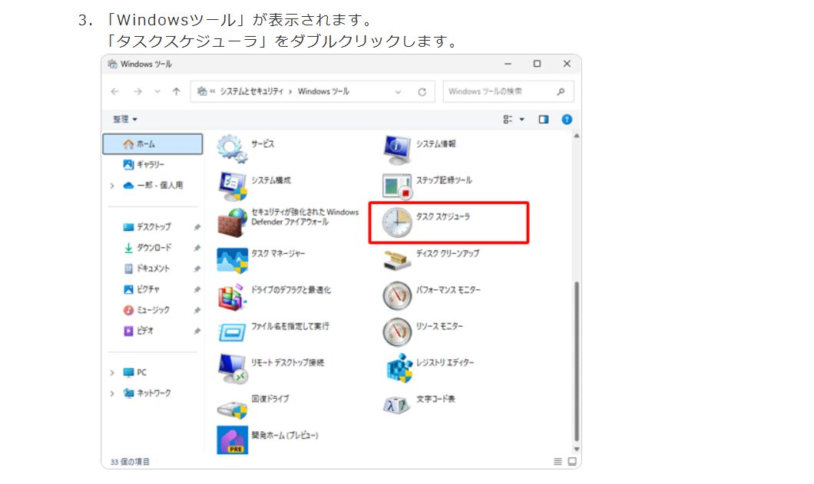Click the title bar Windows ツール icon
Viewport: 814px width, 484px height.
coord(112,64)
